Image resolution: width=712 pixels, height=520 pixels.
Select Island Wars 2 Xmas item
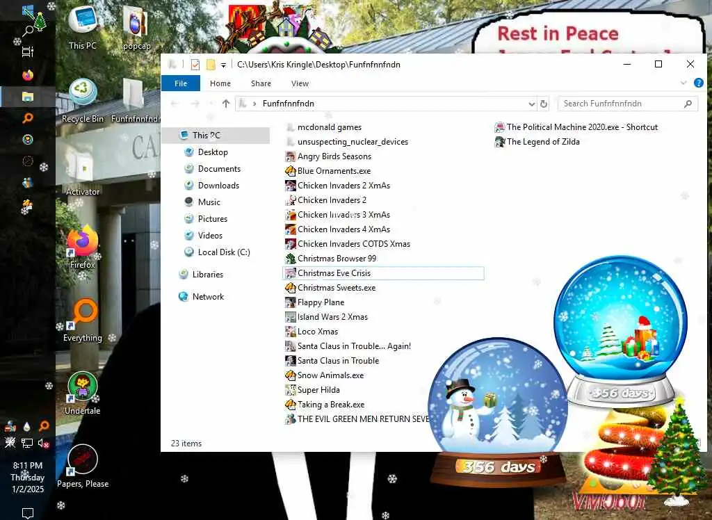point(327,316)
